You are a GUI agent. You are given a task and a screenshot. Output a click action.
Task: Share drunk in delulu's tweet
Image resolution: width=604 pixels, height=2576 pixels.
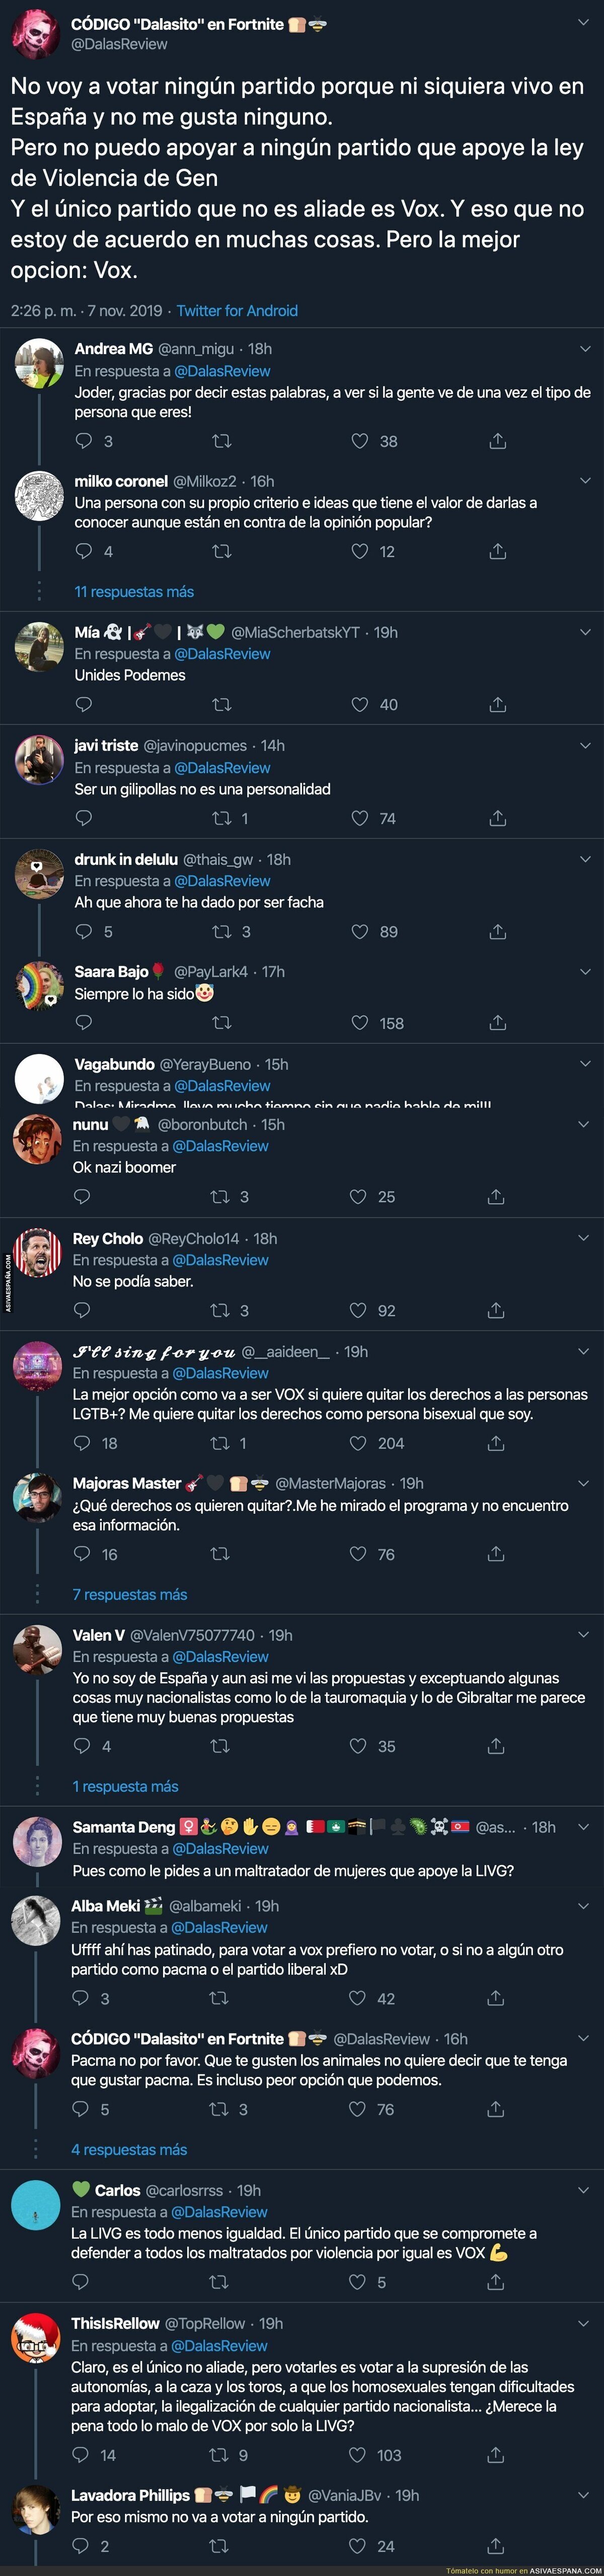[497, 931]
